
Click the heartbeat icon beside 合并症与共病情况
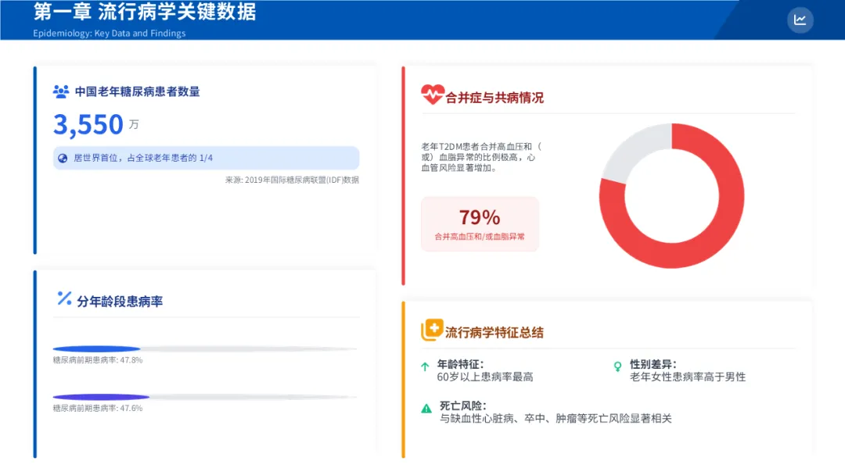point(432,95)
